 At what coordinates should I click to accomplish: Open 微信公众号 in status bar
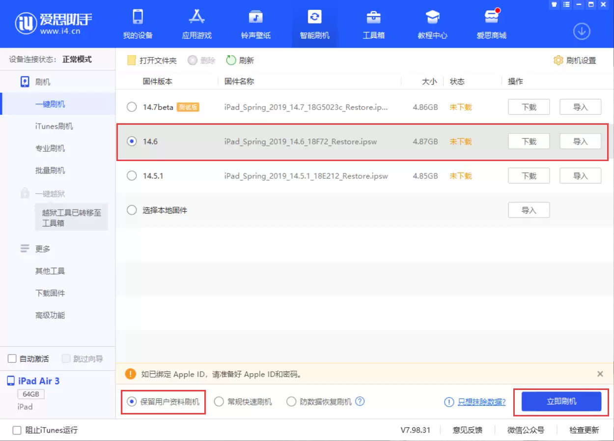pyautogui.click(x=526, y=430)
